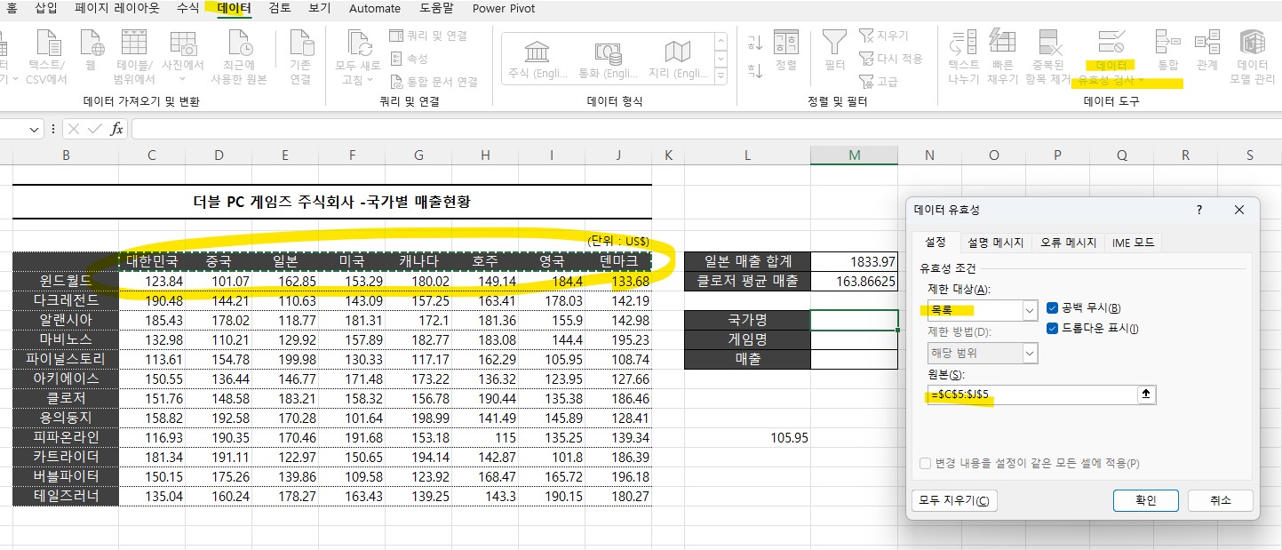Click the 통합 (Consolidate) icon
The width and height of the screenshot is (1282, 550).
[x=1167, y=42]
